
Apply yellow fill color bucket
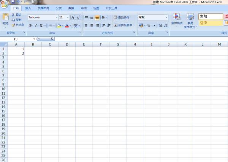59,25
